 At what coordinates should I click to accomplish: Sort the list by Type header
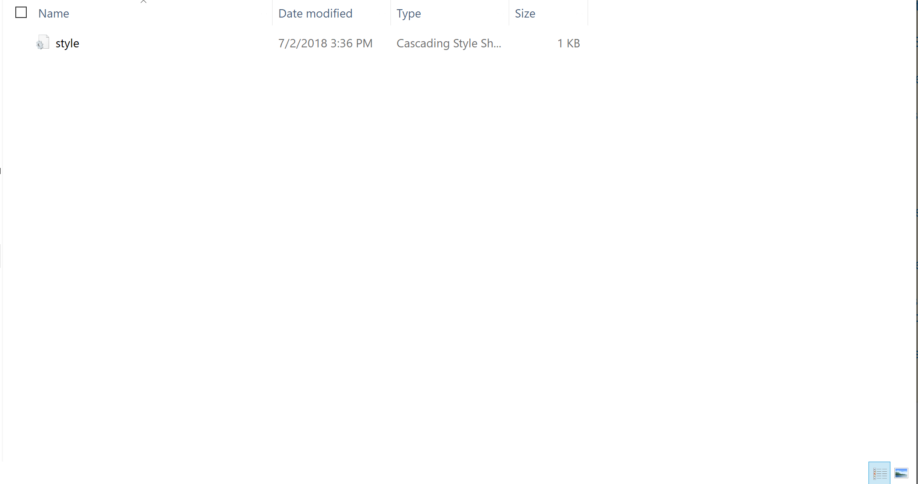[408, 14]
